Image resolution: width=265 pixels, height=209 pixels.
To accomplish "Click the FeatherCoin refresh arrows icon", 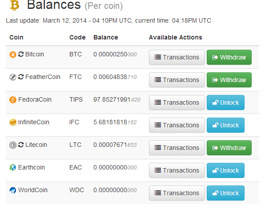I will pos(21,77).
